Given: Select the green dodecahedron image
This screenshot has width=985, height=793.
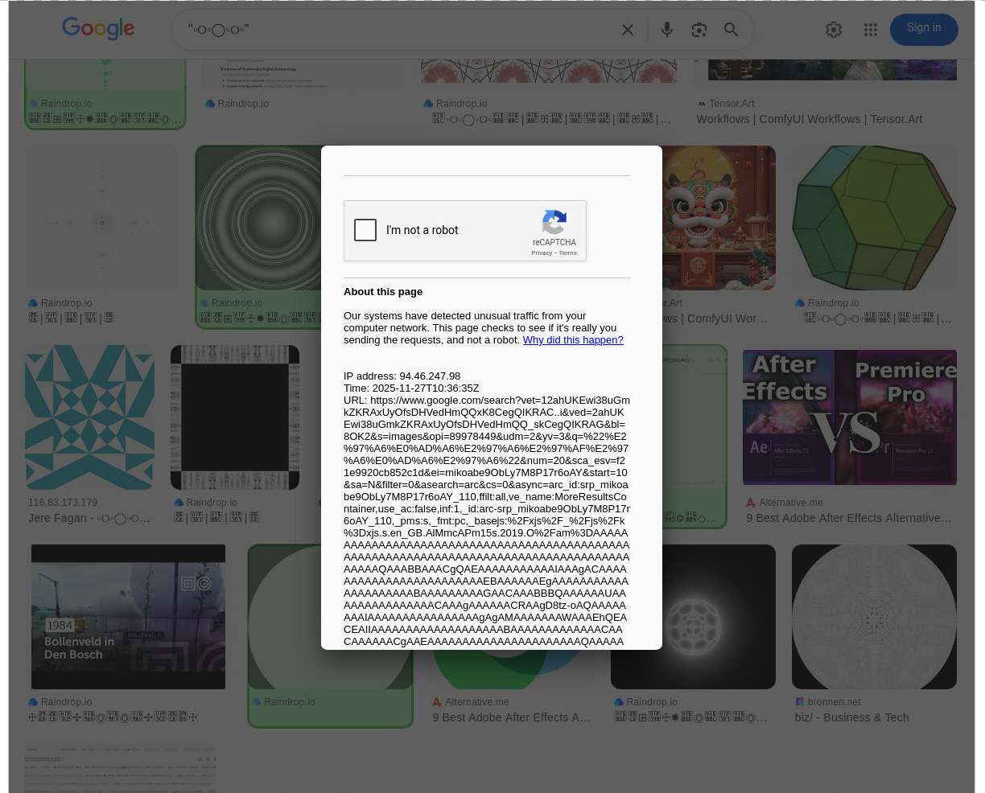Looking at the screenshot, I should point(874,218).
